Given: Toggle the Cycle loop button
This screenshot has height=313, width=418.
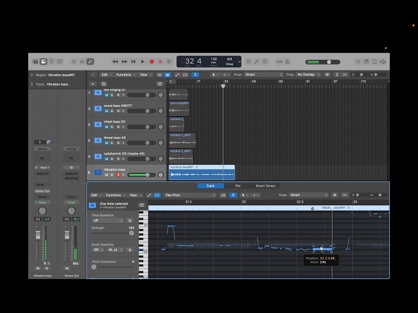Looking at the screenshot, I should pyautogui.click(x=169, y=61).
